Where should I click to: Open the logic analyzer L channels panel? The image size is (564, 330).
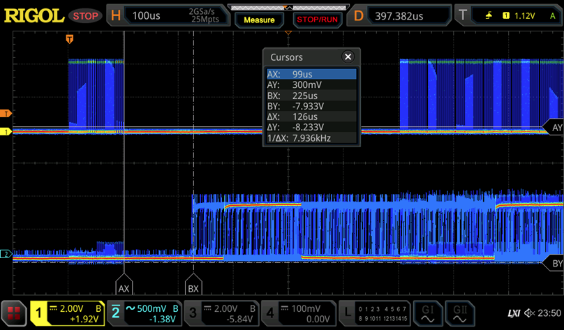coord(374,313)
